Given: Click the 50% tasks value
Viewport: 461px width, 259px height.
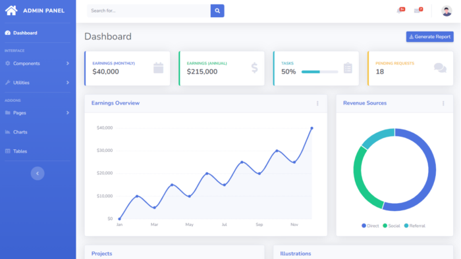Looking at the screenshot, I should 288,72.
